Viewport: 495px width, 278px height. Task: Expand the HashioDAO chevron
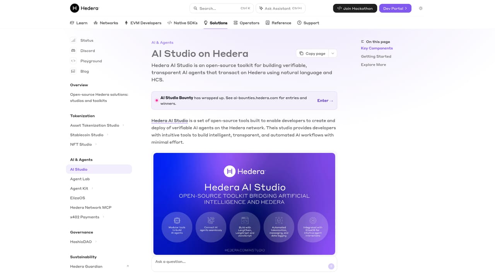(x=96, y=242)
